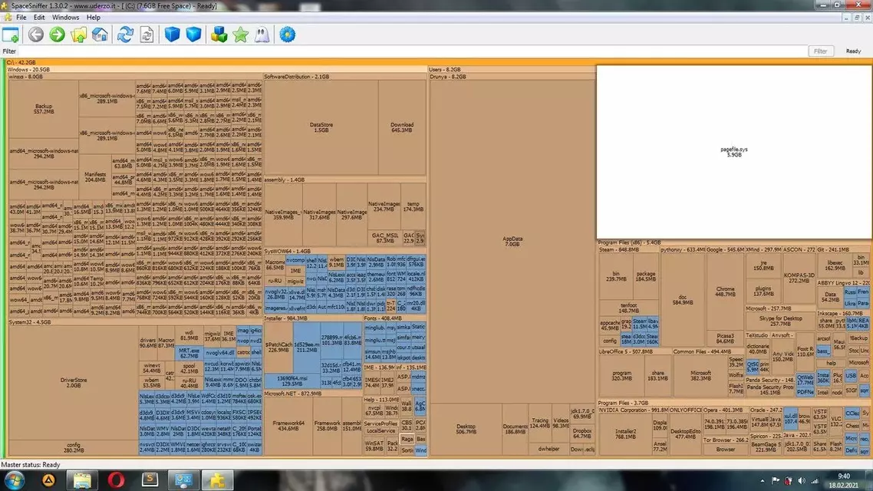This screenshot has width=873, height=491.
Task: Start a new master scan
Action: click(x=125, y=35)
